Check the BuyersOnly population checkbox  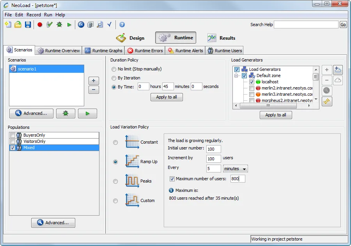(x=12, y=135)
